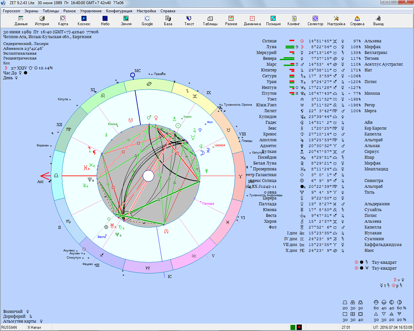Image resolution: width=414 pixels, height=331 pixels.
Task: Click the 'X дом' row label
Action: coord(291,251)
